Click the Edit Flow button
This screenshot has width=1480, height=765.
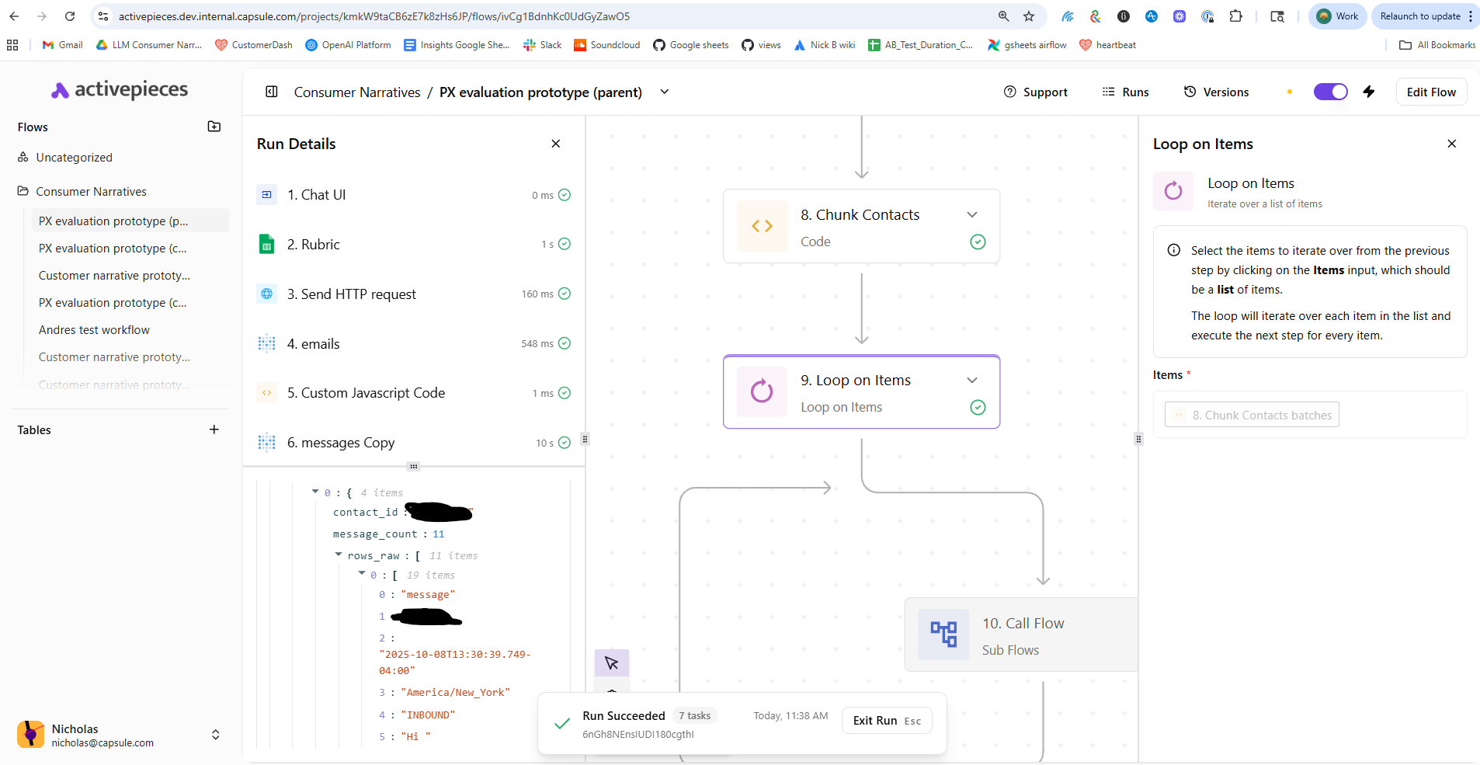1431,92
